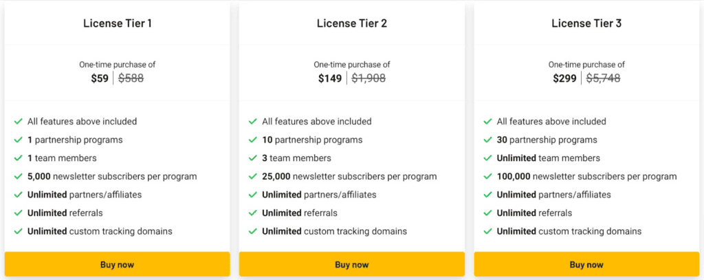Click the crossed-out $5,748 price
Viewport: 704px width, 280px height.
(603, 78)
